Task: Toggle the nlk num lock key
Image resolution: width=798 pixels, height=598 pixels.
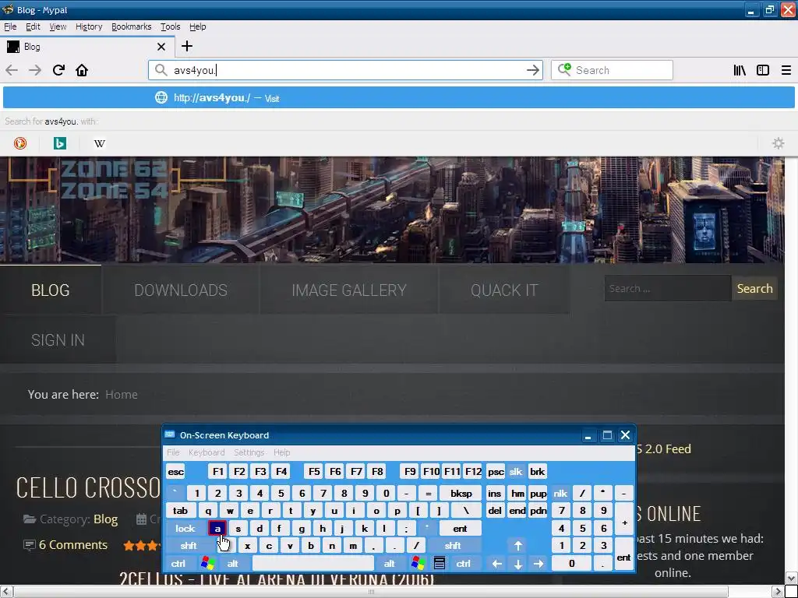Action: click(x=560, y=493)
